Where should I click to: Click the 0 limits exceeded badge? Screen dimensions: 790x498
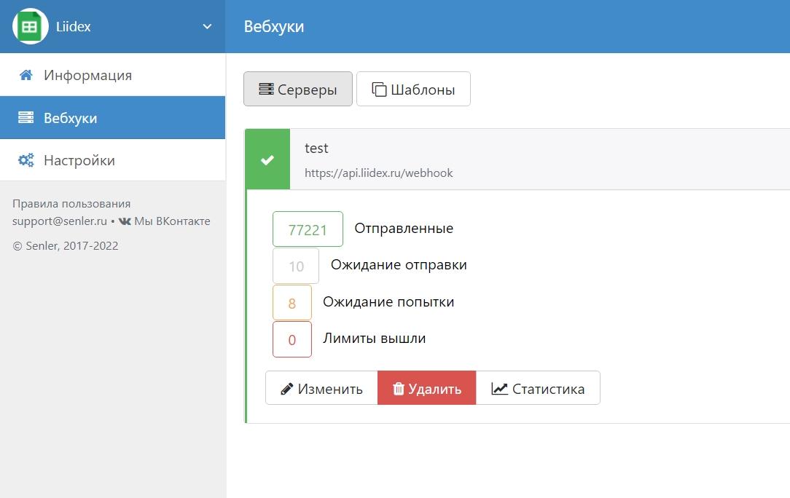(292, 340)
